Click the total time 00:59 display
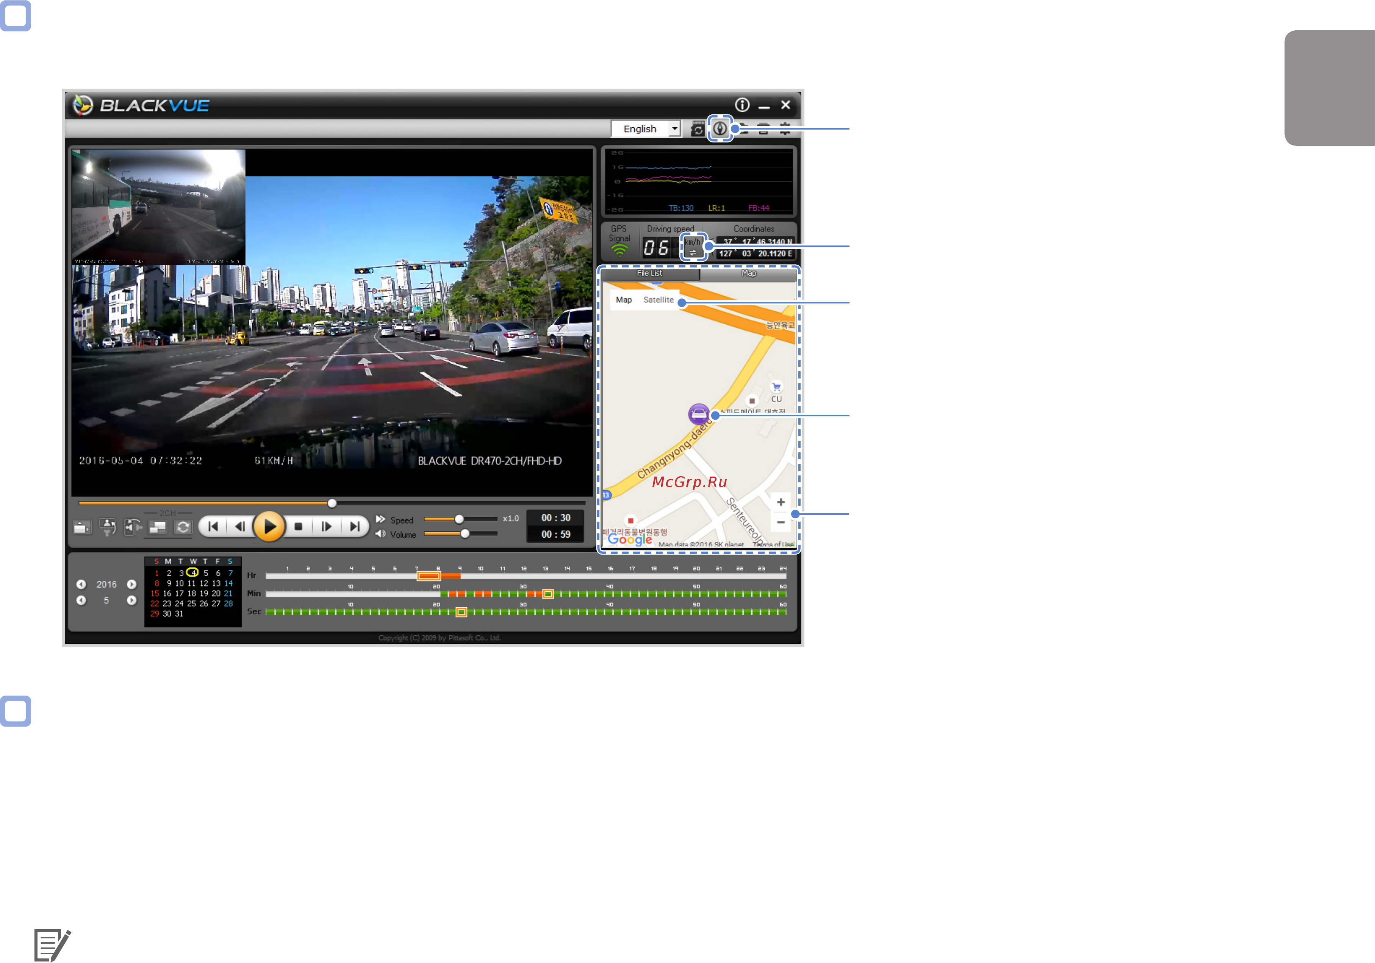Viewport: 1375px width, 963px height. click(556, 534)
